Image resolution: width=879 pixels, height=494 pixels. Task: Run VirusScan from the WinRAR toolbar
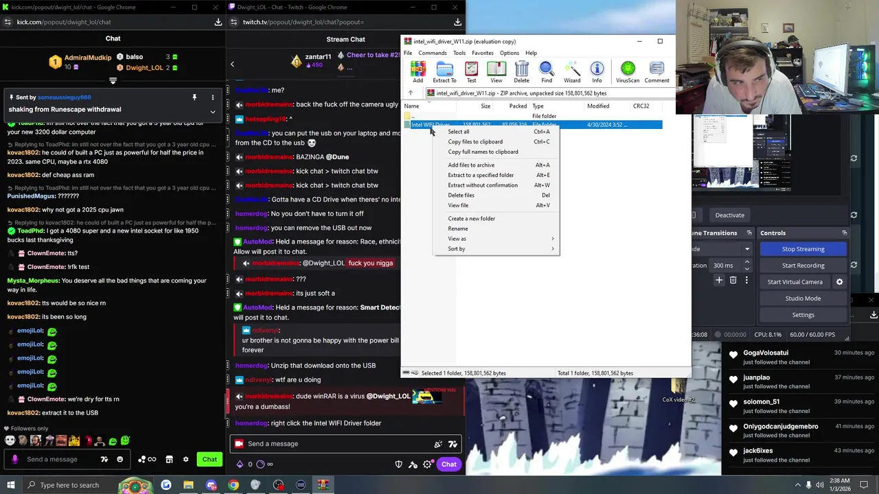[628, 71]
